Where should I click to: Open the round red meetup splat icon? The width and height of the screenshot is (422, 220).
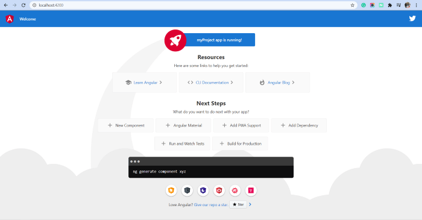point(235,190)
